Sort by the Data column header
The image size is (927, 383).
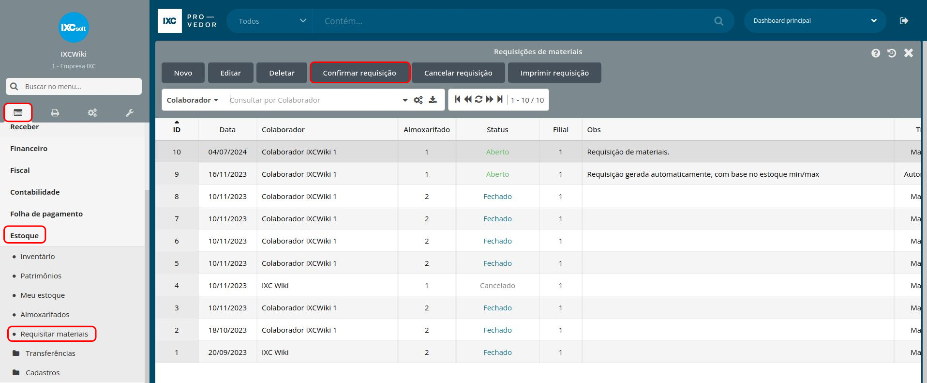pos(227,130)
